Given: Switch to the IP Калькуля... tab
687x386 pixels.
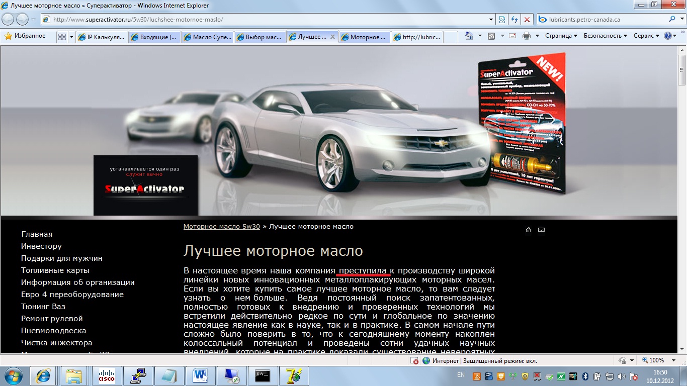Looking at the screenshot, I should tap(102, 37).
